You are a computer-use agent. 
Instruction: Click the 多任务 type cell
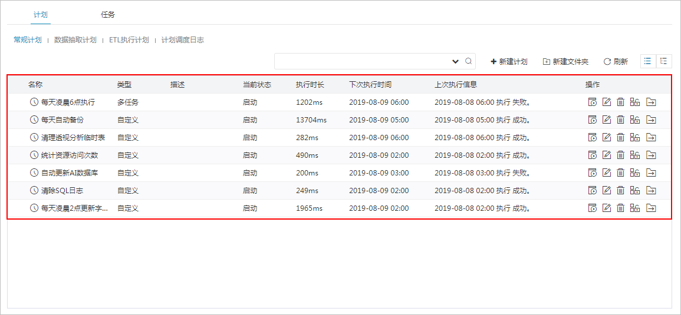click(128, 102)
